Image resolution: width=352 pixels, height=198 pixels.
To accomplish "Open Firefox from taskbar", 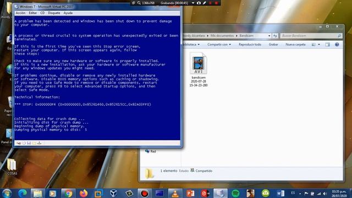I will [83, 193].
